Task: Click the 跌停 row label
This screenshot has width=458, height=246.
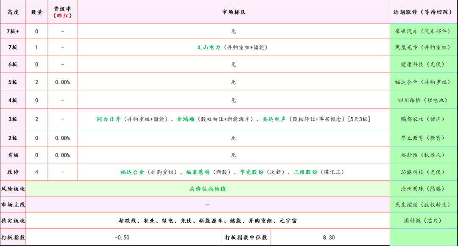Action: pyautogui.click(x=13, y=172)
